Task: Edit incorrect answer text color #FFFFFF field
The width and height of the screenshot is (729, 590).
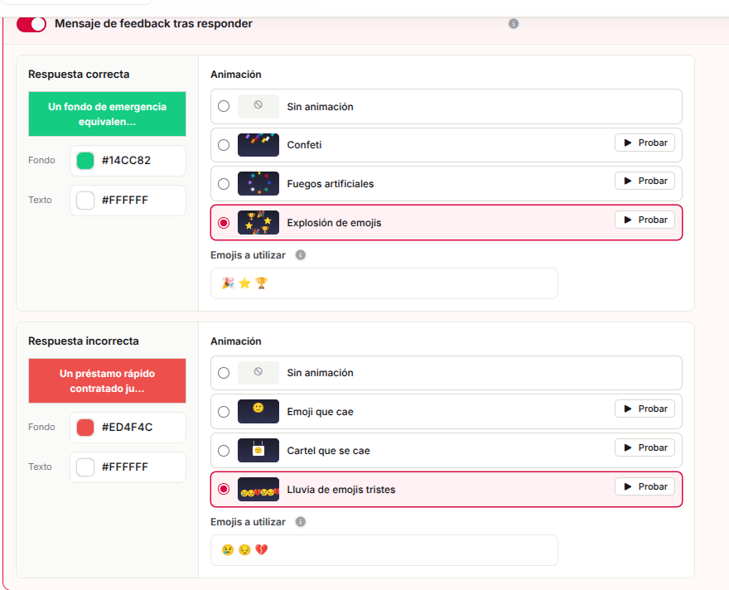Action: (x=128, y=467)
